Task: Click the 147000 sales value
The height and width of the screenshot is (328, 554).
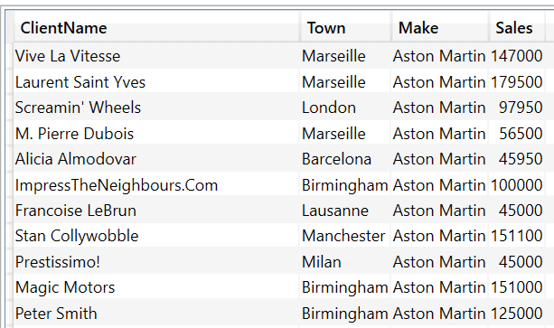Action: (x=517, y=56)
